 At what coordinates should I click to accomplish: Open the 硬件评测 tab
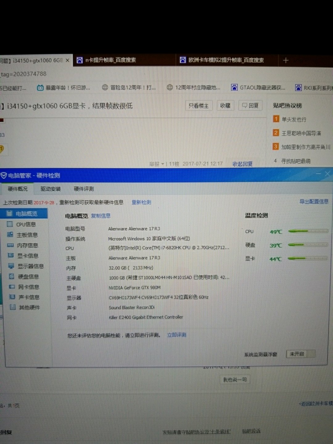pyautogui.click(x=84, y=189)
